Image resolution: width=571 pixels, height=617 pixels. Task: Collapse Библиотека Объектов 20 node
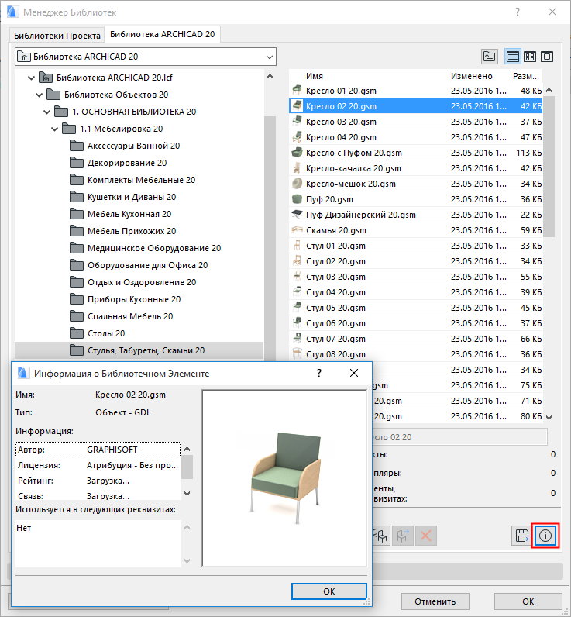pyautogui.click(x=39, y=95)
